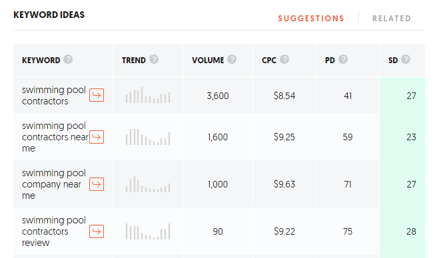Click trend sparkline for swimming pool company near me
Viewport: 443px width, 258px height.
click(148, 184)
